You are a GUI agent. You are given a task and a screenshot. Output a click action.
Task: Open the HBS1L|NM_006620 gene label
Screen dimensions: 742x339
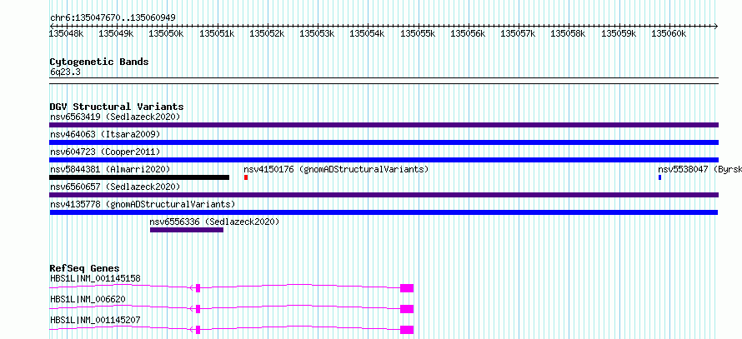point(88,299)
